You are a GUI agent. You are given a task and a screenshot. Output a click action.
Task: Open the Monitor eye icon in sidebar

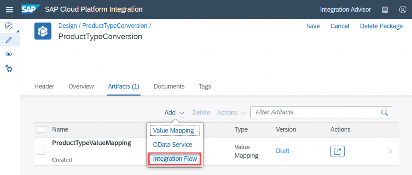coord(9,54)
